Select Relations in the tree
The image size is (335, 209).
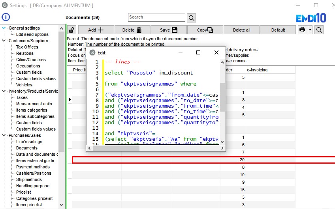[x=25, y=53]
